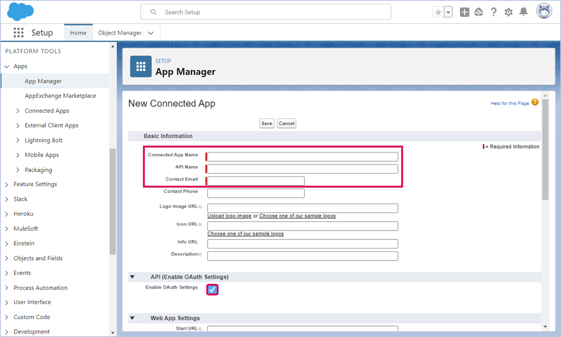Click into the Search Setup field
Image resolution: width=561 pixels, height=337 pixels.
[x=266, y=12]
